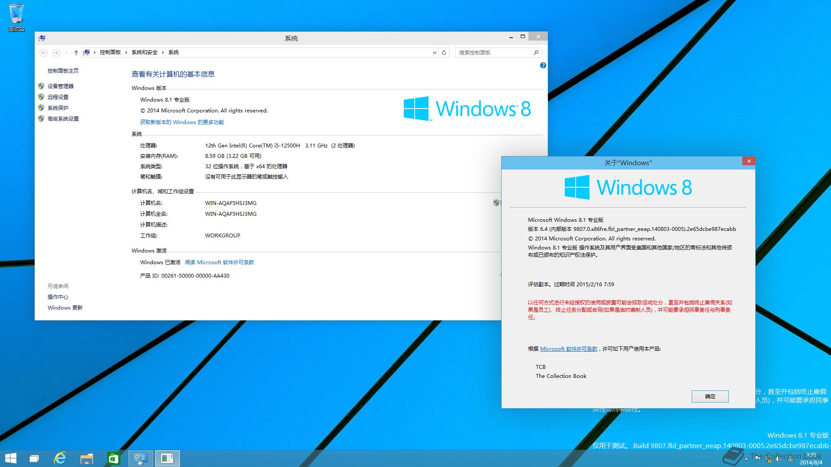
Task: Click 8.59 GB (3.22 GB 可用) RAM value
Action: (233, 156)
